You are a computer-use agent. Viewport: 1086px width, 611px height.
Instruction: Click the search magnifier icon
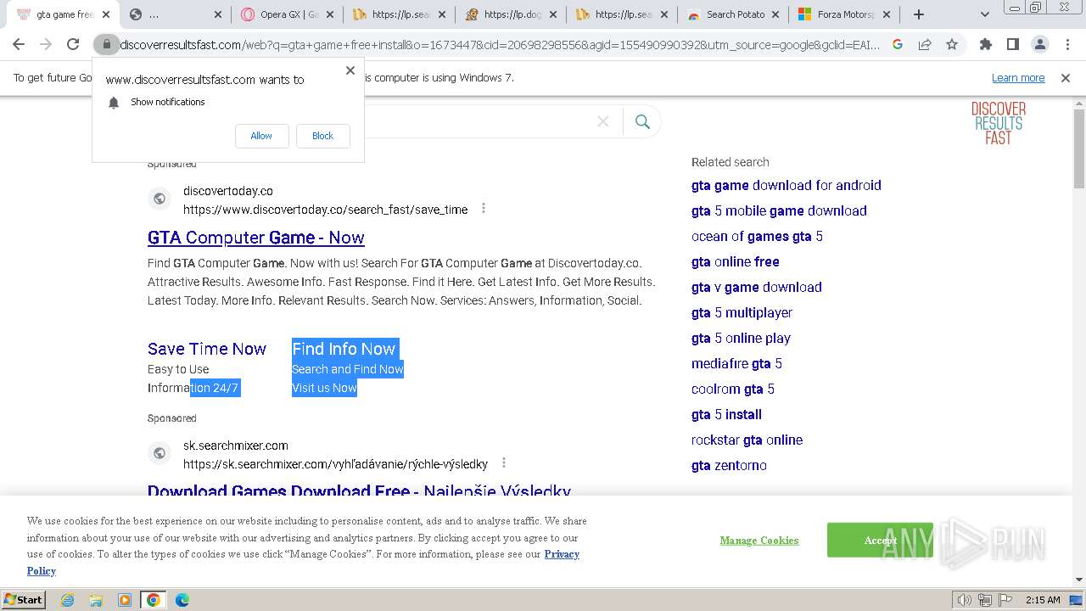pos(642,122)
